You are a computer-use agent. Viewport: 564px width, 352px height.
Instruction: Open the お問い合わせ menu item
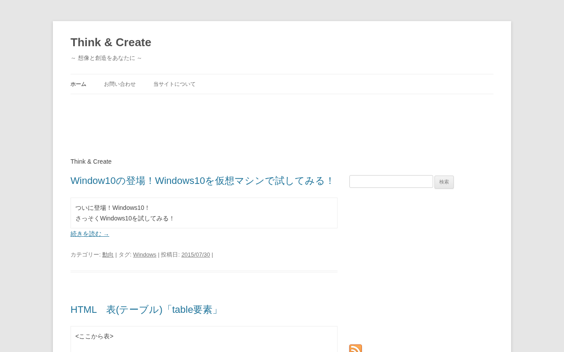pyautogui.click(x=120, y=84)
